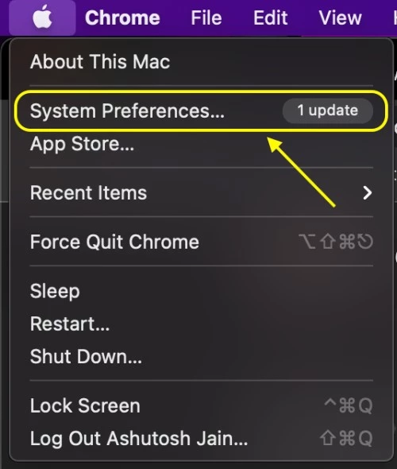Click the Apple logo menu icon
The image size is (397, 469).
coord(42,17)
